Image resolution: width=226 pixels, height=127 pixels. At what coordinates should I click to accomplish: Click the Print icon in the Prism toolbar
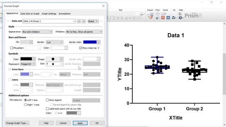click(x=157, y=14)
